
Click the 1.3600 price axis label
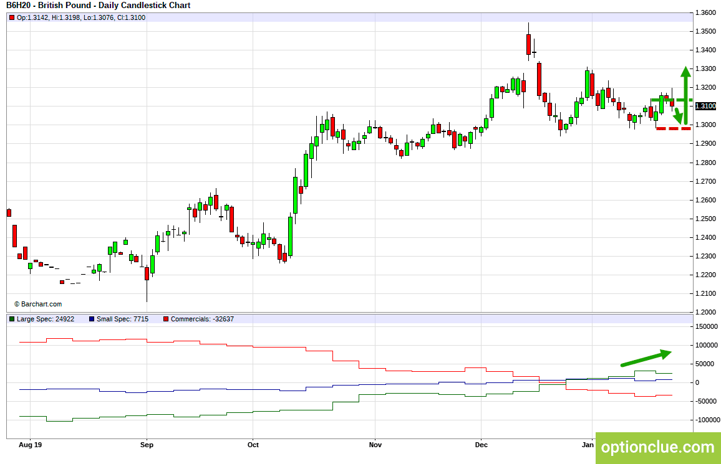coord(706,12)
